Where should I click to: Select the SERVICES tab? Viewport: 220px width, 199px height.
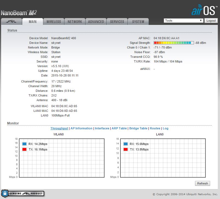(x=117, y=22)
